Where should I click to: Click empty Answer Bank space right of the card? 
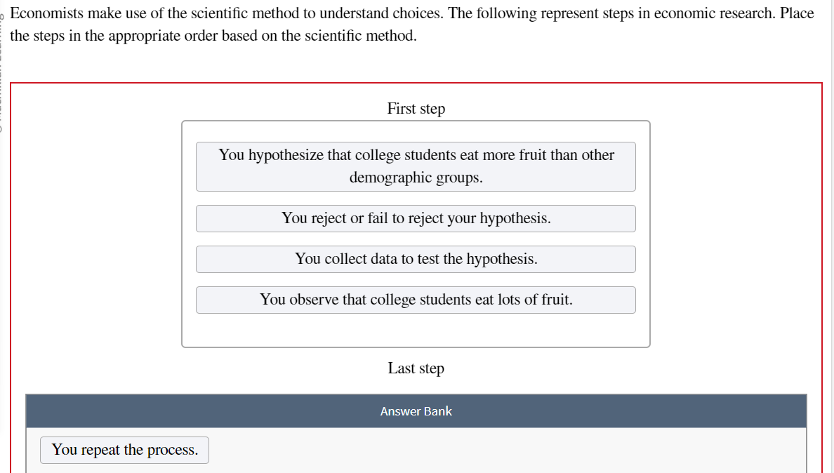point(491,450)
